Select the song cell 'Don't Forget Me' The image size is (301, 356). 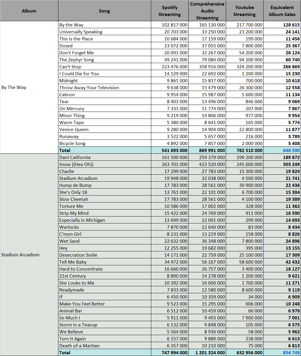[x=104, y=53]
